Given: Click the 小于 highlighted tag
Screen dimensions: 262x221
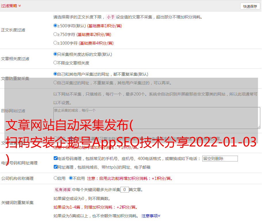Looking at the screenshot, I should (x=111, y=17).
